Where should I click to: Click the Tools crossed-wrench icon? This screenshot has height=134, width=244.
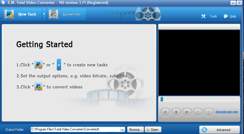pos(204,16)
